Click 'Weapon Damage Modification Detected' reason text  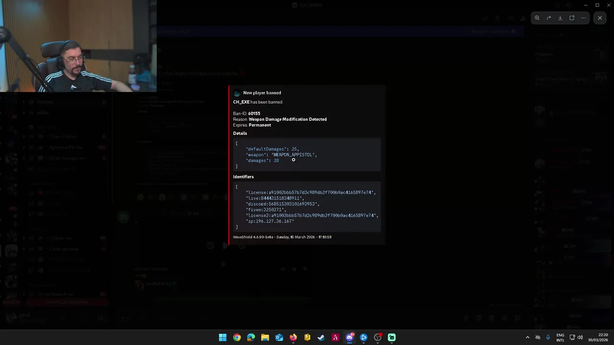point(287,119)
